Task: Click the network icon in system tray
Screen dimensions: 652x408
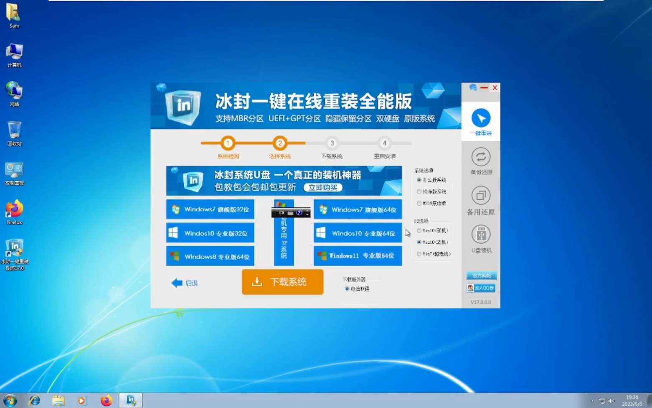Action: pos(602,401)
